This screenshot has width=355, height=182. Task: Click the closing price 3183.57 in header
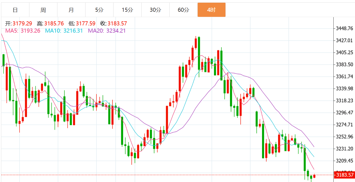pos(117,24)
